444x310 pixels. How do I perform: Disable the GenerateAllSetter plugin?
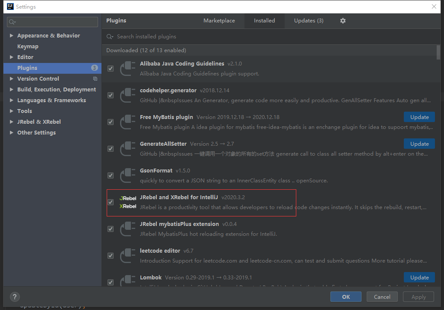111,149
